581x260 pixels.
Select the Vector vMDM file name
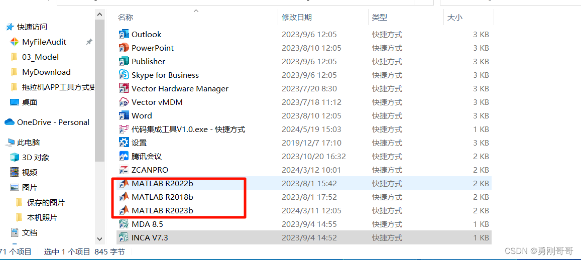pyautogui.click(x=157, y=102)
